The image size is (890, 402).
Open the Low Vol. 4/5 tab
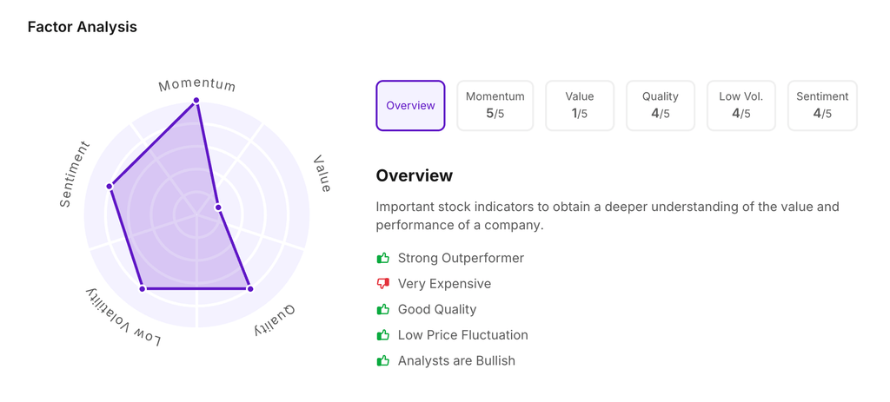point(741,106)
